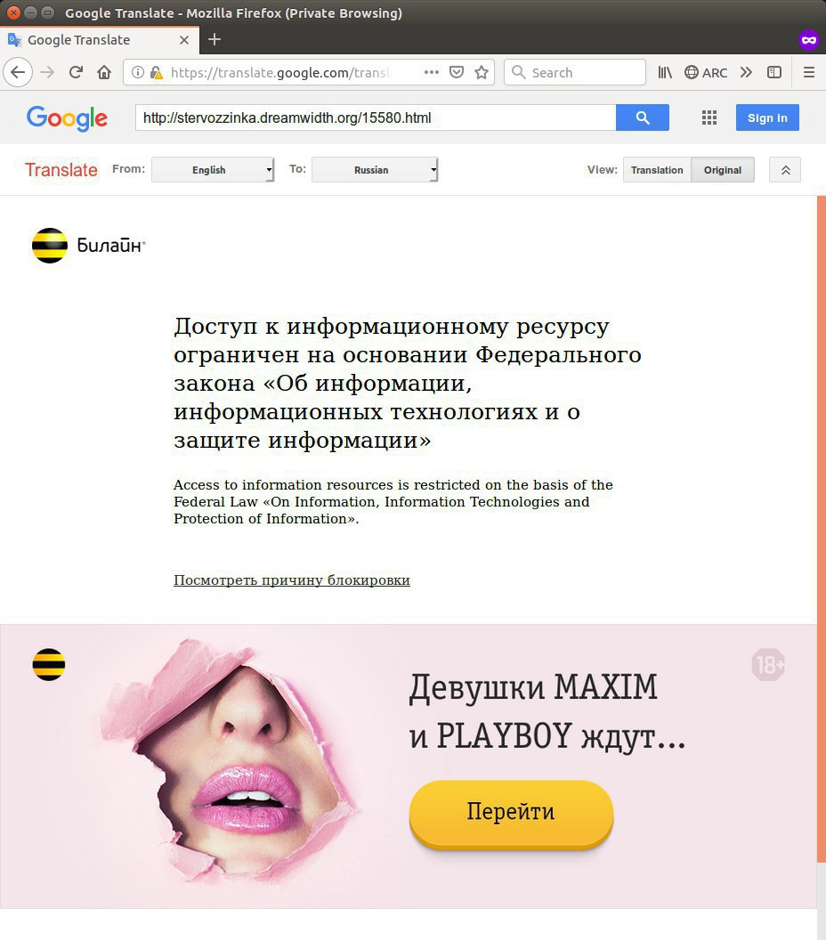Reload the current page
The height and width of the screenshot is (940, 826).
(x=76, y=72)
